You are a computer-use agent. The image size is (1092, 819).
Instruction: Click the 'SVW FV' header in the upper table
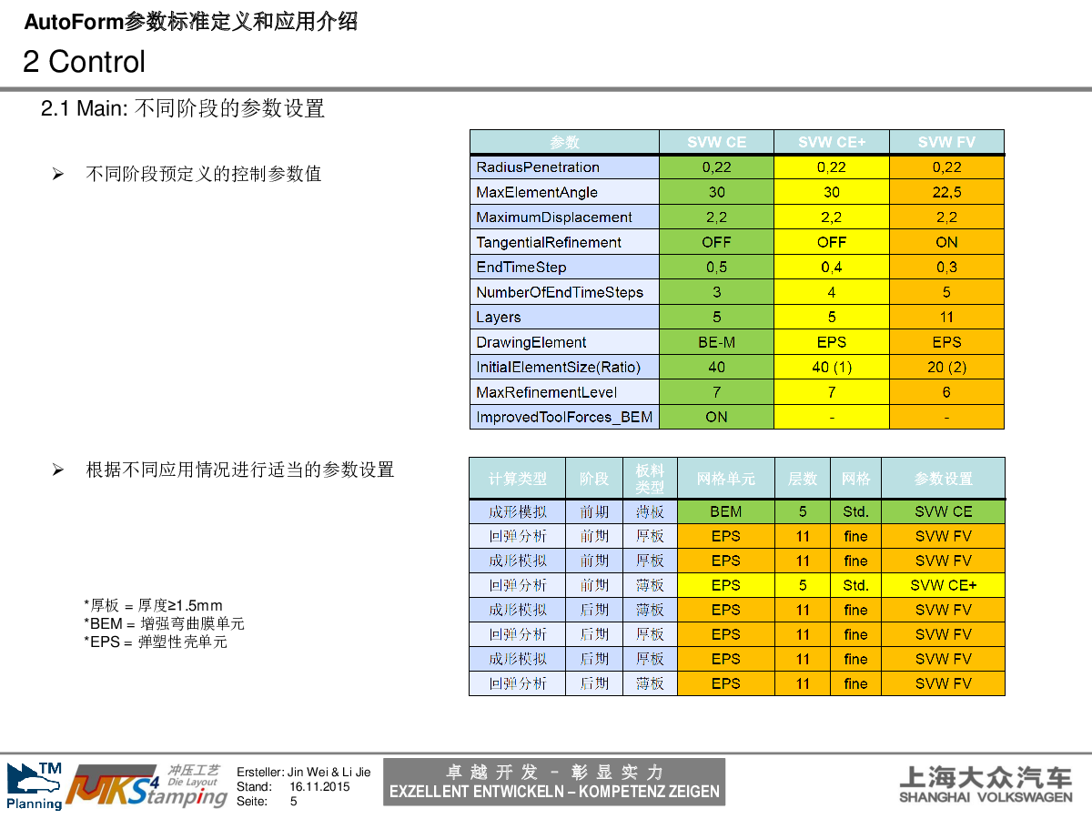coord(946,142)
